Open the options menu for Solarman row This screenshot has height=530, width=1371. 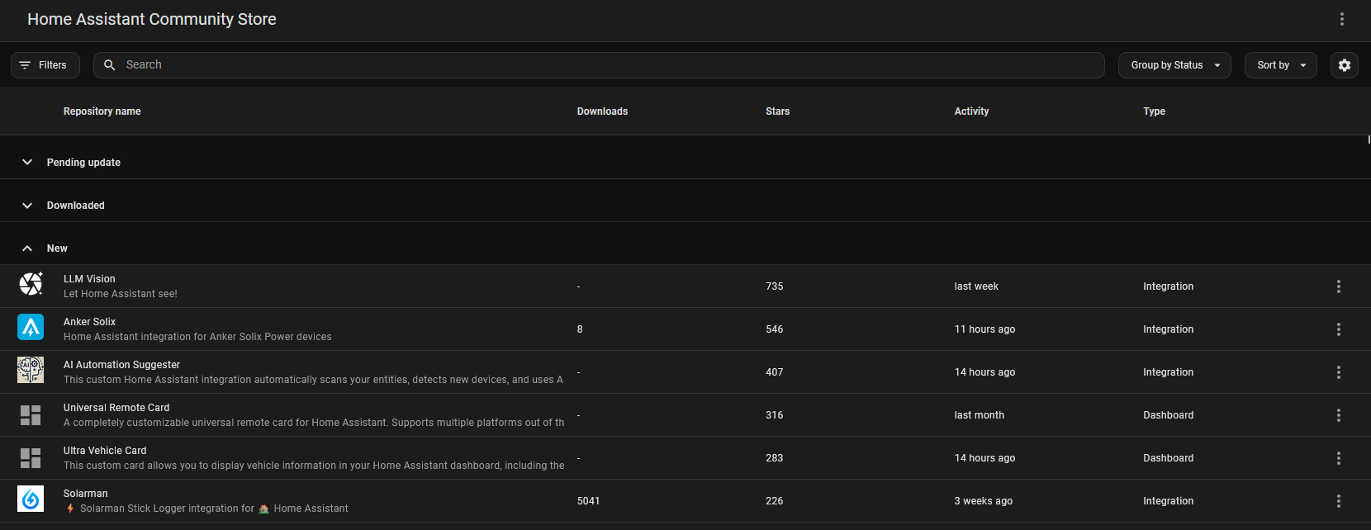[1338, 501]
